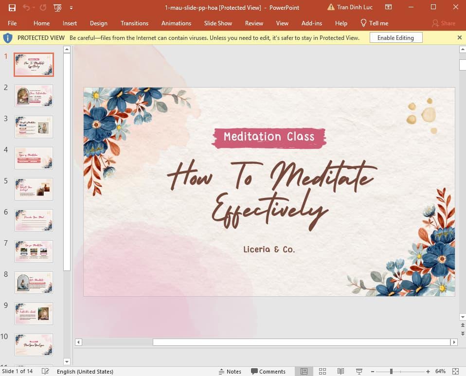Open Reading View from the status bar
The image size is (466, 376).
click(341, 371)
